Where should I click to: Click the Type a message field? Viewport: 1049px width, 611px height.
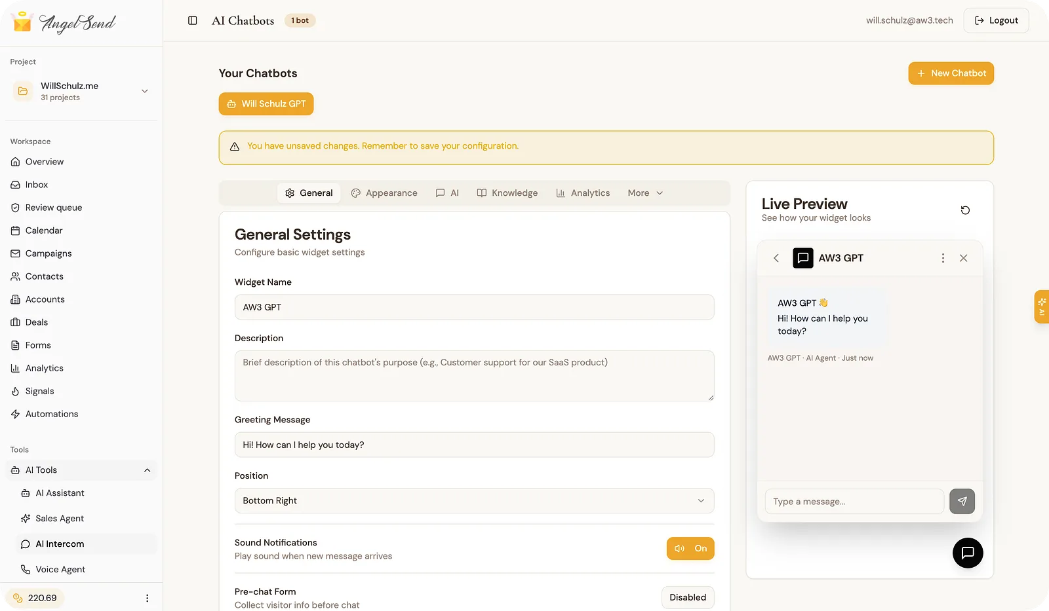(854, 502)
